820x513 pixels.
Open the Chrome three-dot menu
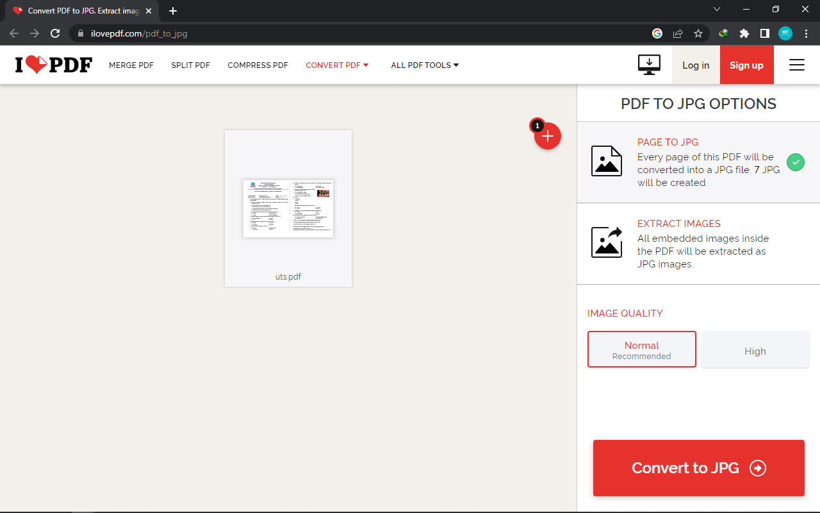(806, 33)
